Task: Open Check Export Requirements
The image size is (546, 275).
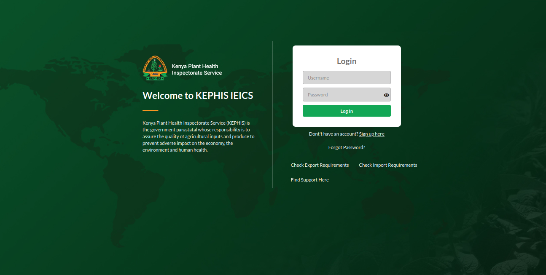Action: [x=320, y=165]
